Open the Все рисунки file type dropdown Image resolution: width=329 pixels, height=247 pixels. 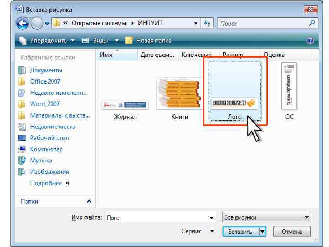click(266, 217)
